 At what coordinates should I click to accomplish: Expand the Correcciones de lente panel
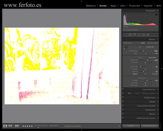tap(158, 106)
